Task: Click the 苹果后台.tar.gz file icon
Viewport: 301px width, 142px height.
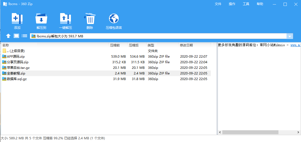Action: [4, 68]
